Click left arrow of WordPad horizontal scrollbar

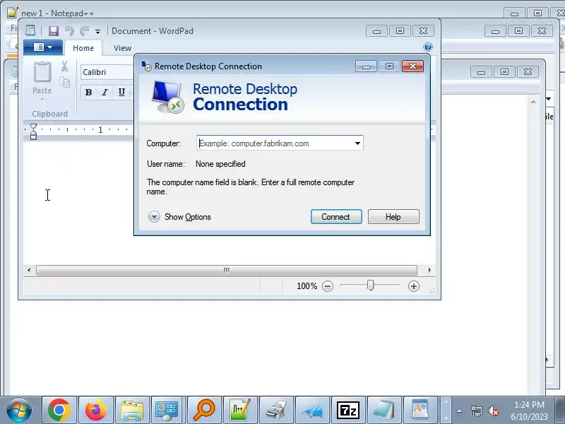[x=29, y=270]
